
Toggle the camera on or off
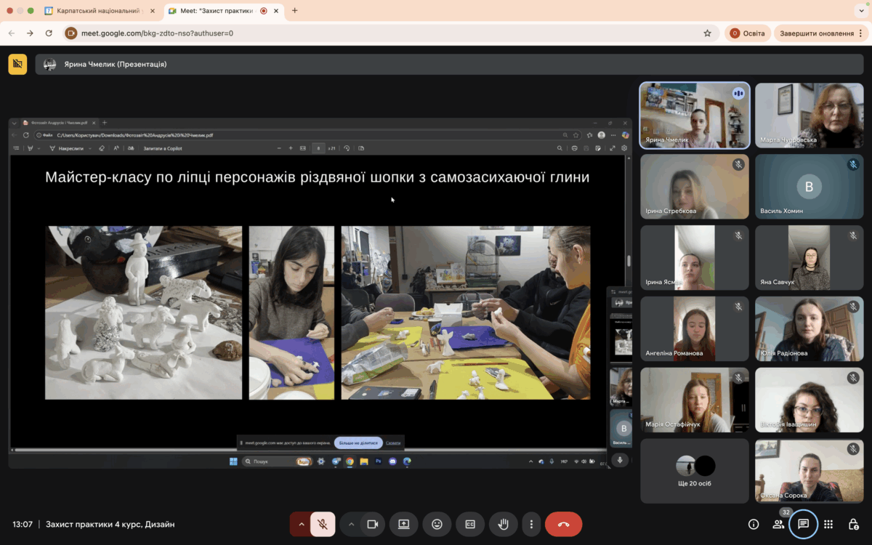(373, 524)
